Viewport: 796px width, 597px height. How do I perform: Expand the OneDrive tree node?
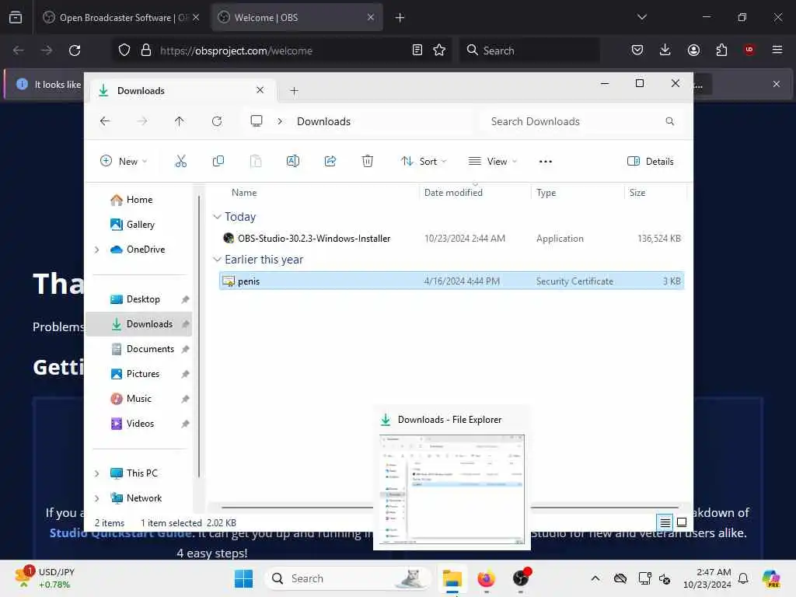coord(97,250)
